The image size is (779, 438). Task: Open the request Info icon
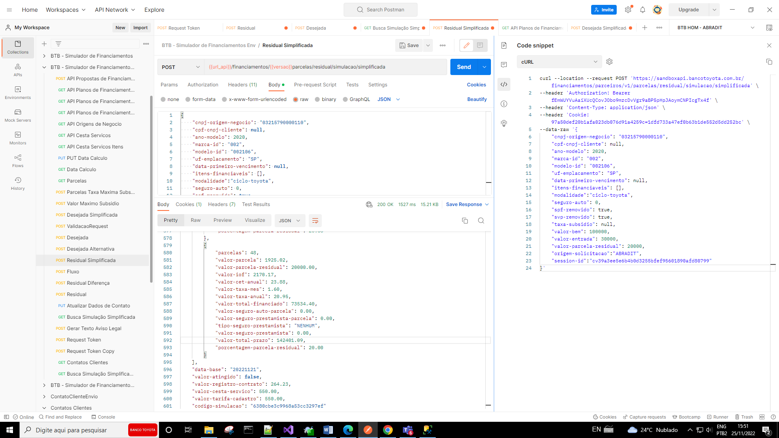pos(504,104)
